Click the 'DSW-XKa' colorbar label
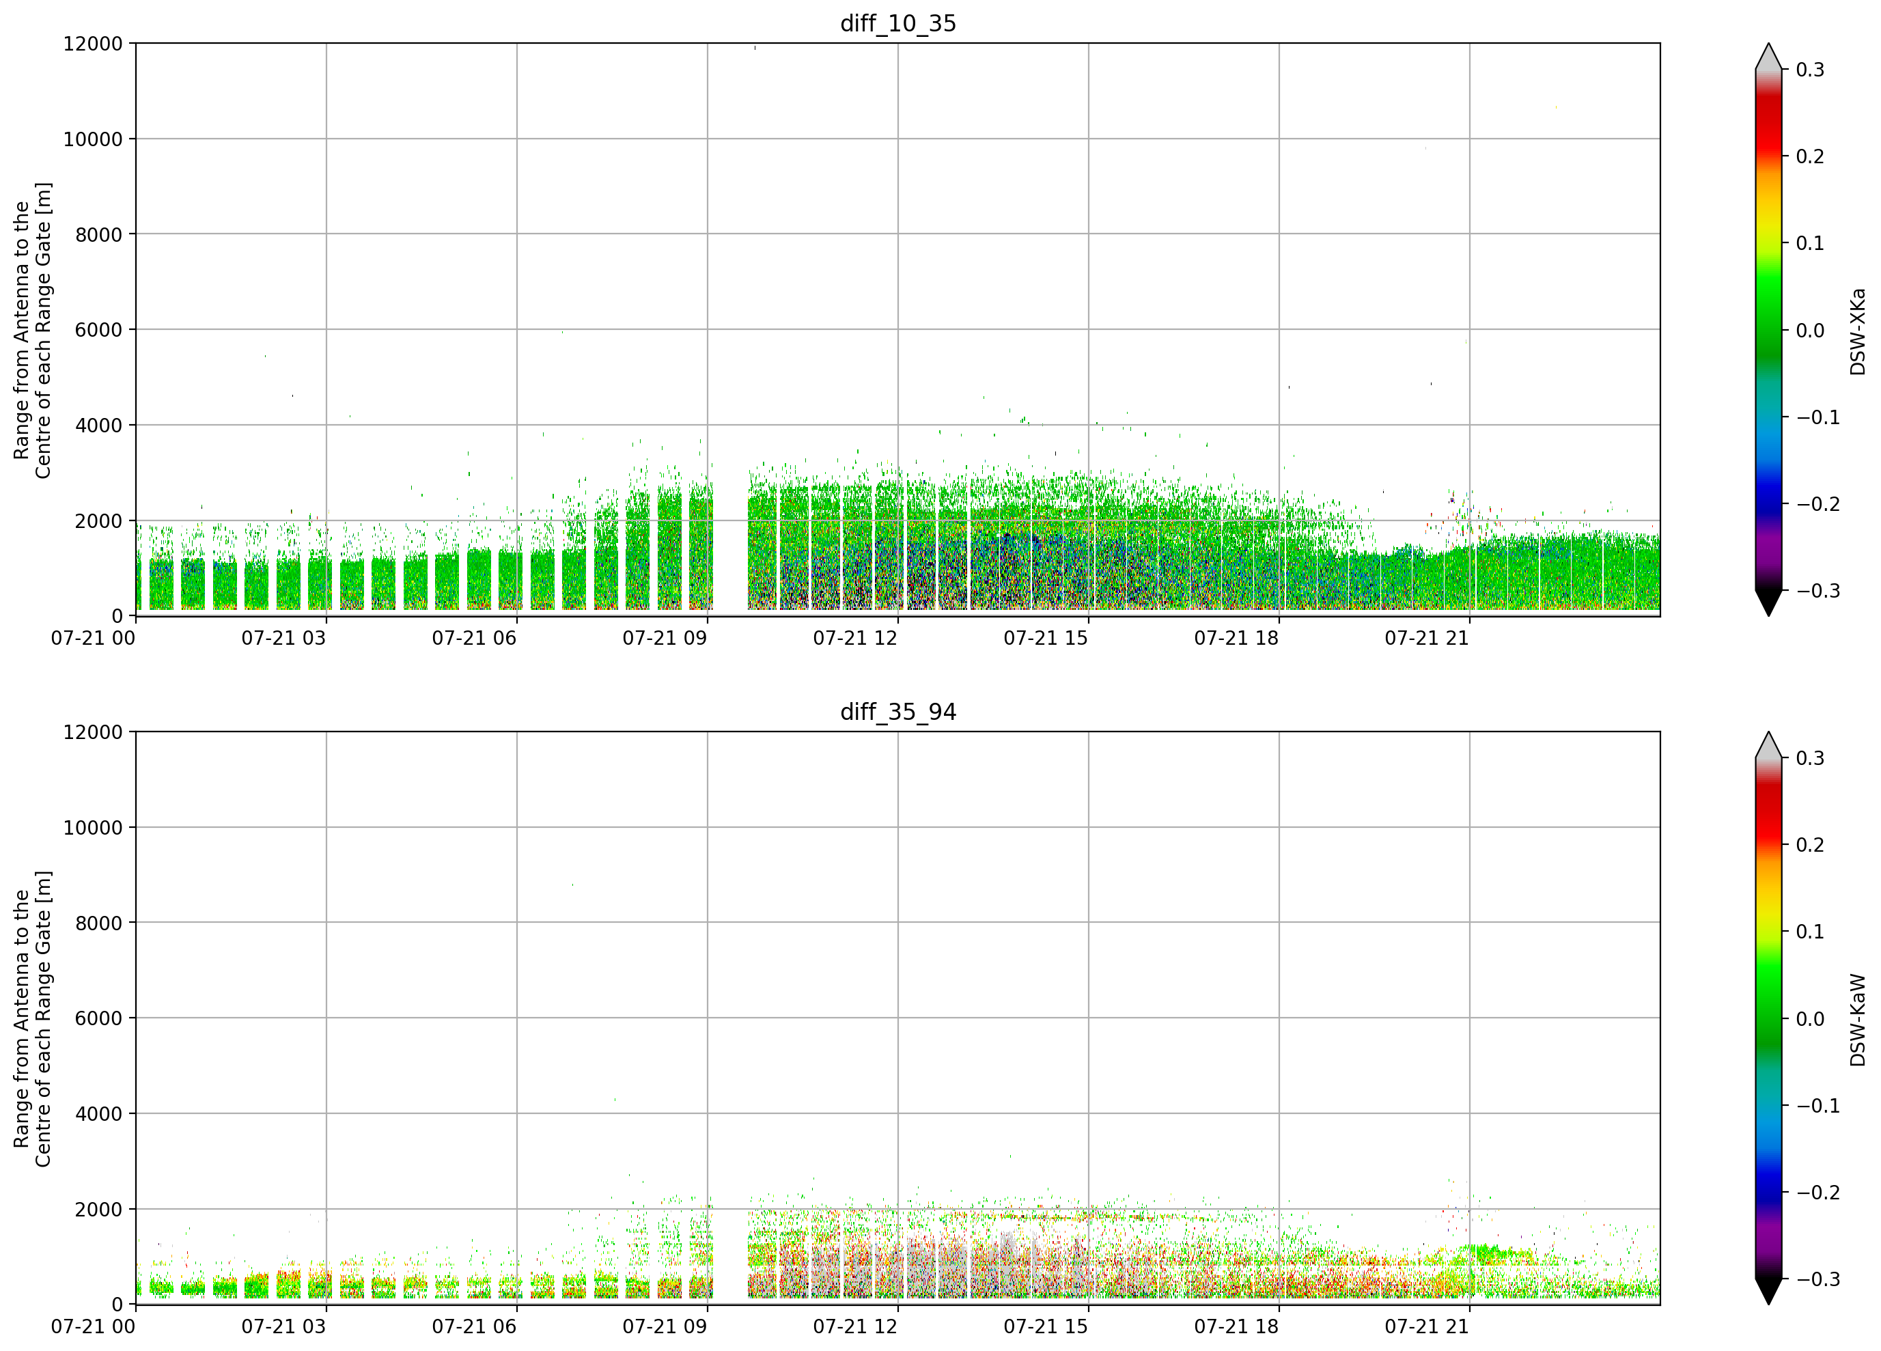 coord(1857,332)
